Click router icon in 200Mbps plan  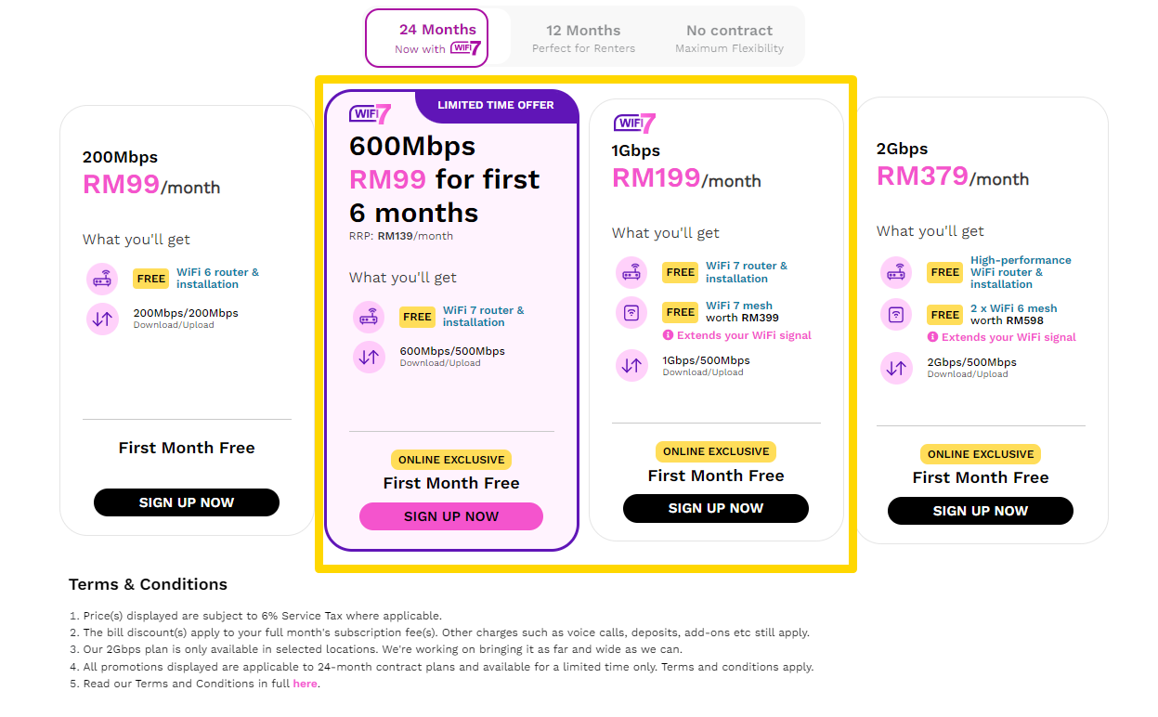tap(102, 279)
